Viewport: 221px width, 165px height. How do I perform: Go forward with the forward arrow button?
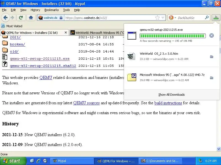coord(12,18)
